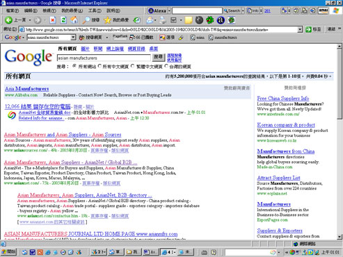Click the Alexa Info toolbar button

click(253, 10)
